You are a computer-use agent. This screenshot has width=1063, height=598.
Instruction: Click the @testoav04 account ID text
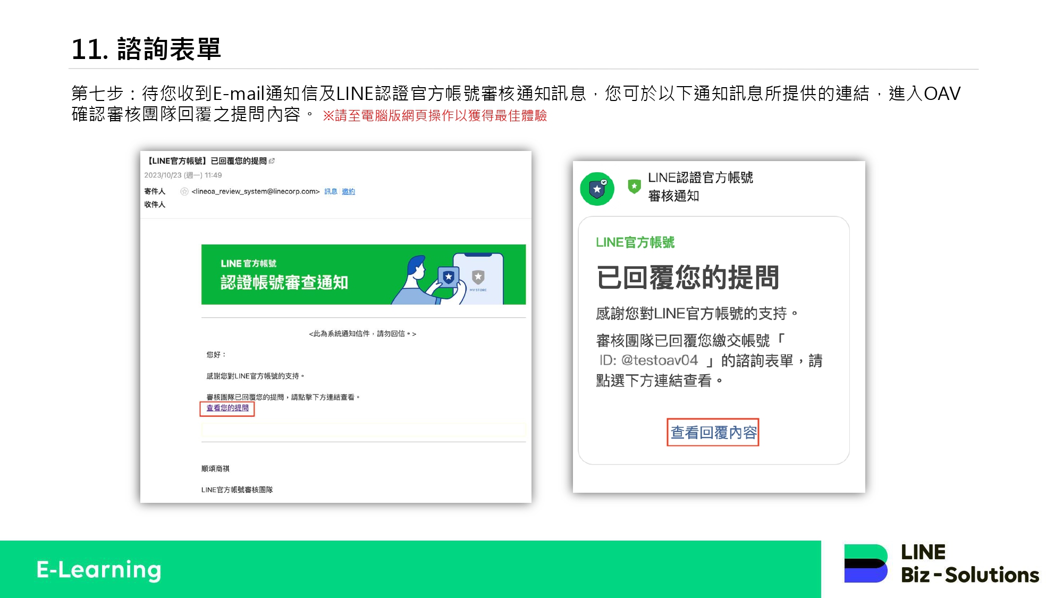659,360
